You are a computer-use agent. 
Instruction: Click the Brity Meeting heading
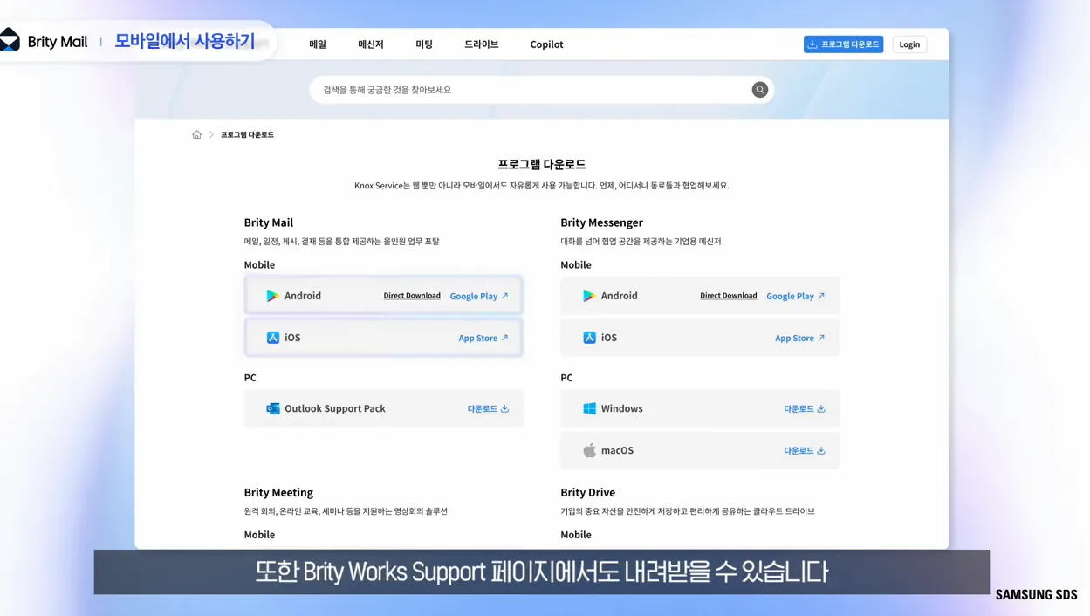(x=278, y=492)
